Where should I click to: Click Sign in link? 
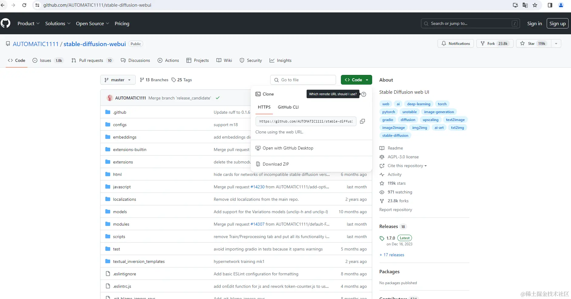tap(534, 23)
